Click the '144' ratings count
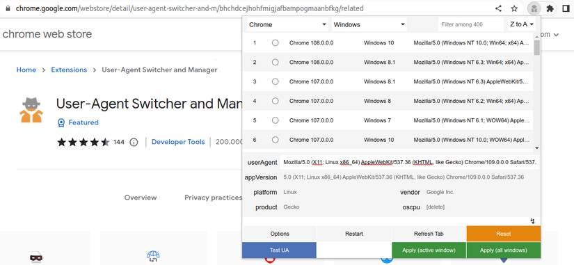 (118, 142)
